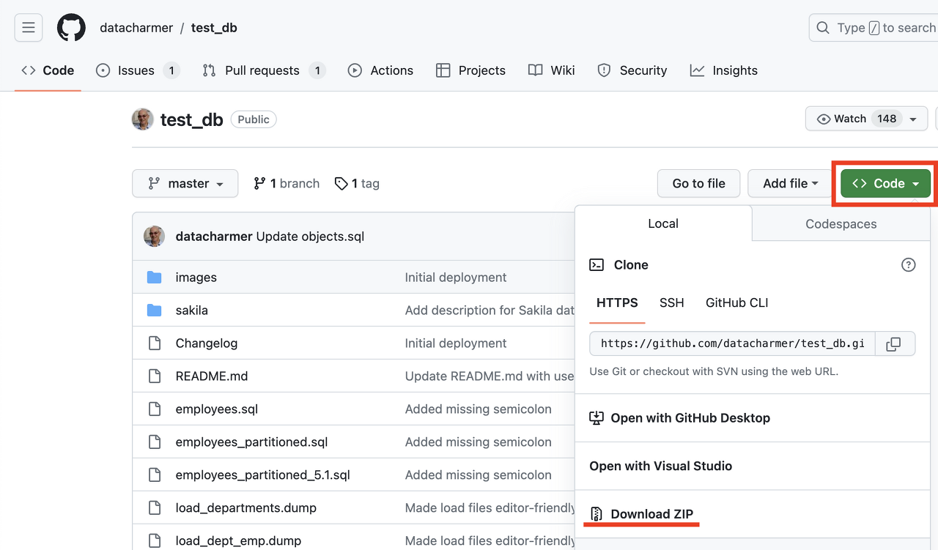Open Initial deployment commit for Changelog
The image size is (938, 550).
coord(456,343)
